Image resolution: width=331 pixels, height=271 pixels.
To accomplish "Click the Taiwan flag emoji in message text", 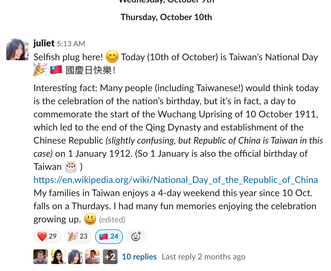I will coord(56,70).
